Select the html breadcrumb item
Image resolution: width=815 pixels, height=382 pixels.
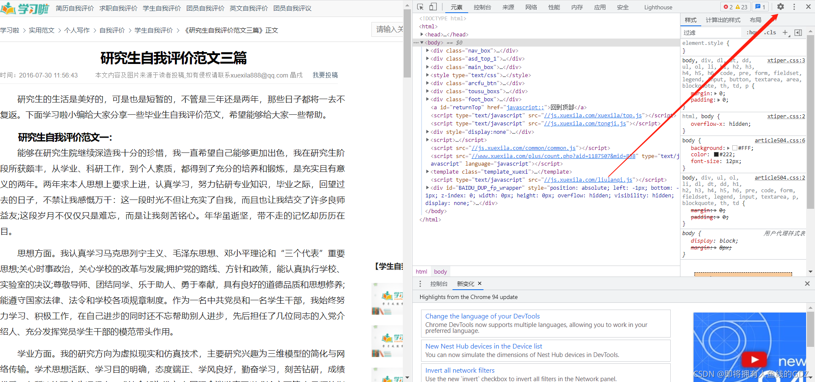422,271
